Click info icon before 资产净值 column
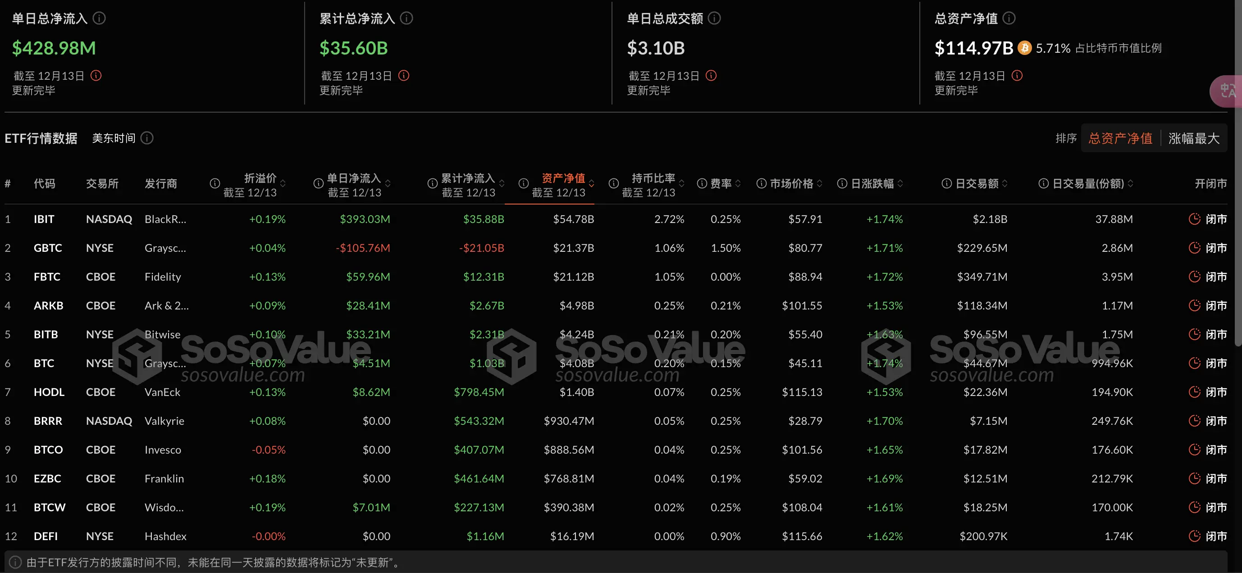The height and width of the screenshot is (573, 1242). click(x=524, y=184)
